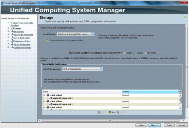Go to Server Assignment step
189x129 pixels.
tap(22, 44)
